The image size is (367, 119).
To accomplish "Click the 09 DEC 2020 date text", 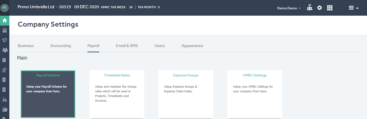I will [86, 7].
